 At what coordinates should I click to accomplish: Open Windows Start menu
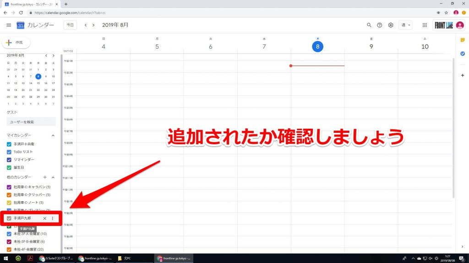pyautogui.click(x=5, y=258)
